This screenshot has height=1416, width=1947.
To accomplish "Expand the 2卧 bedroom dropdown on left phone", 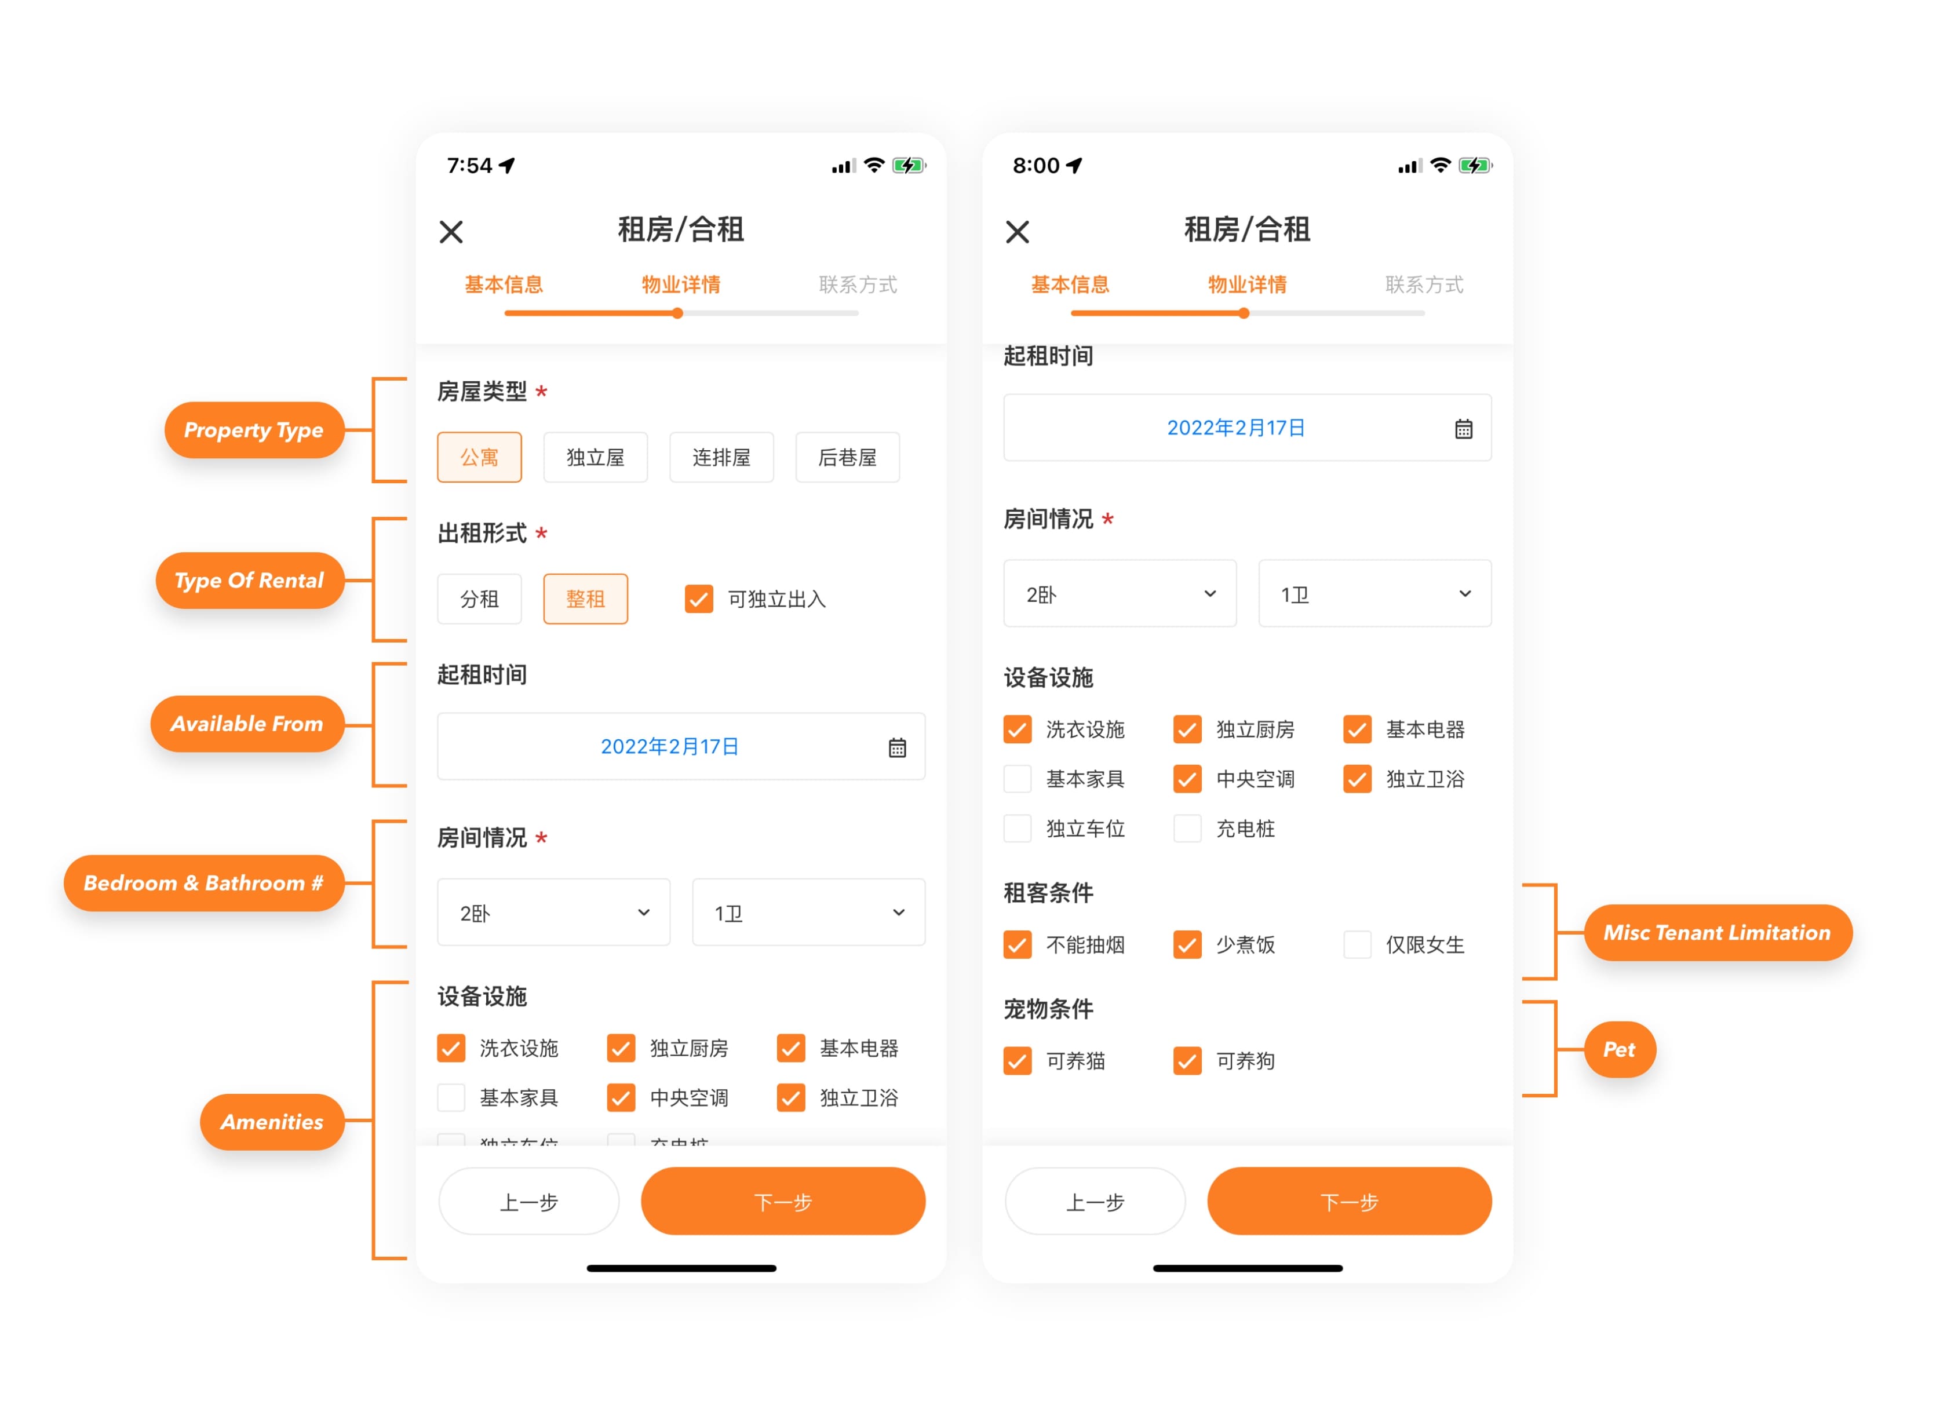I will [554, 913].
